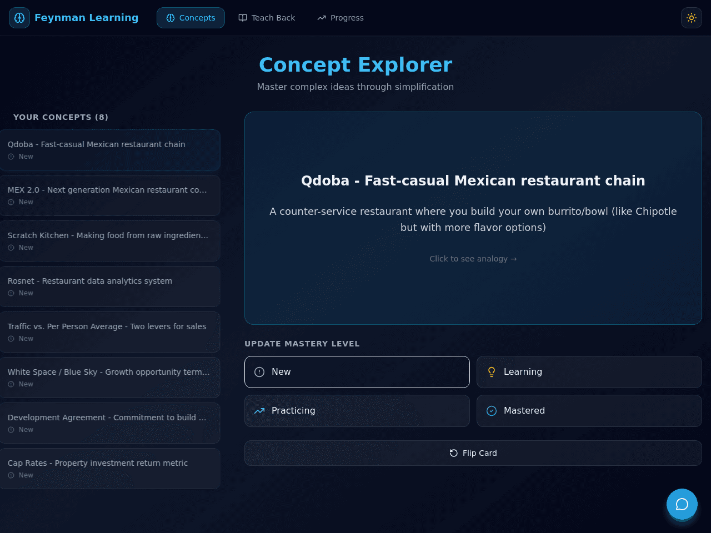This screenshot has width=711, height=533.
Task: Click the book icon beside Teach Back
Action: [x=243, y=18]
